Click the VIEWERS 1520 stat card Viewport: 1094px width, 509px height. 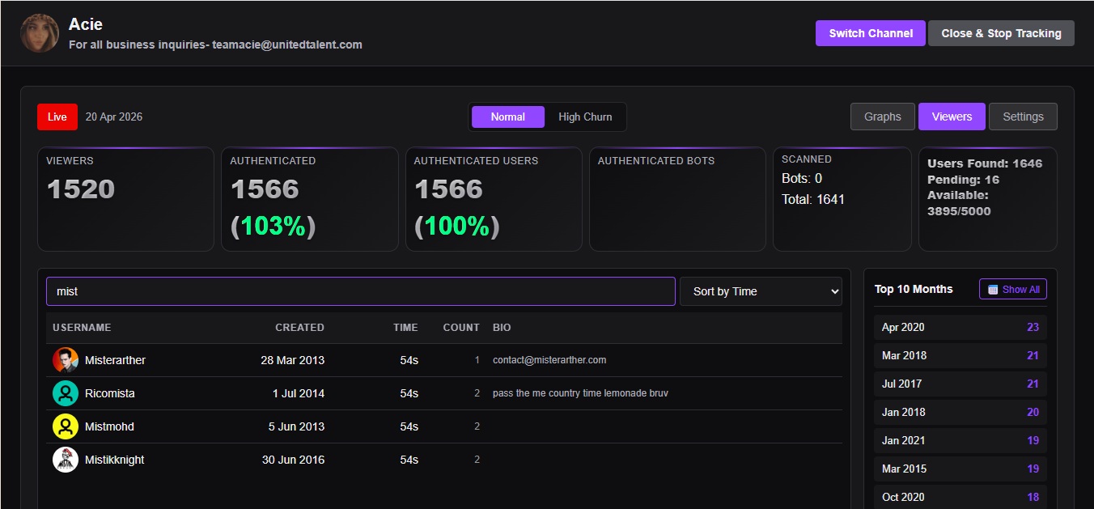[125, 199]
